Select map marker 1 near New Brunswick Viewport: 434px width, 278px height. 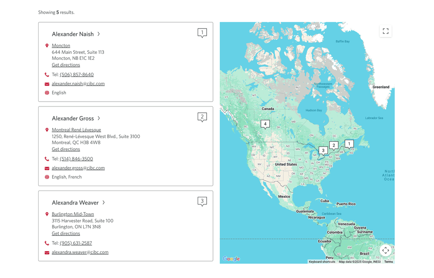[349, 144]
